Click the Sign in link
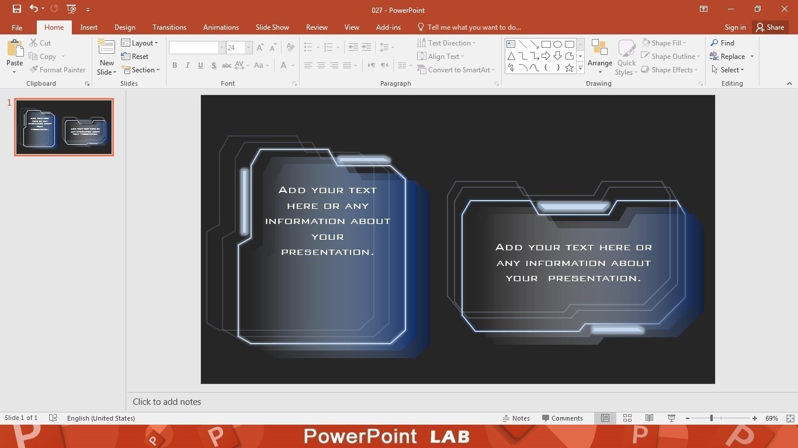The image size is (798, 448). coord(735,27)
